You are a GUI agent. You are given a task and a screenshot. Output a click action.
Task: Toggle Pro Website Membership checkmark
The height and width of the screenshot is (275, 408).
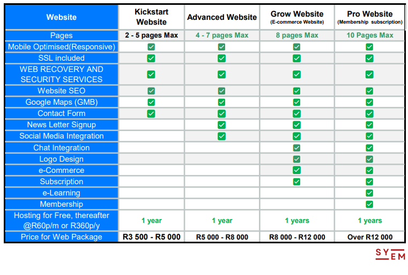coord(369,204)
